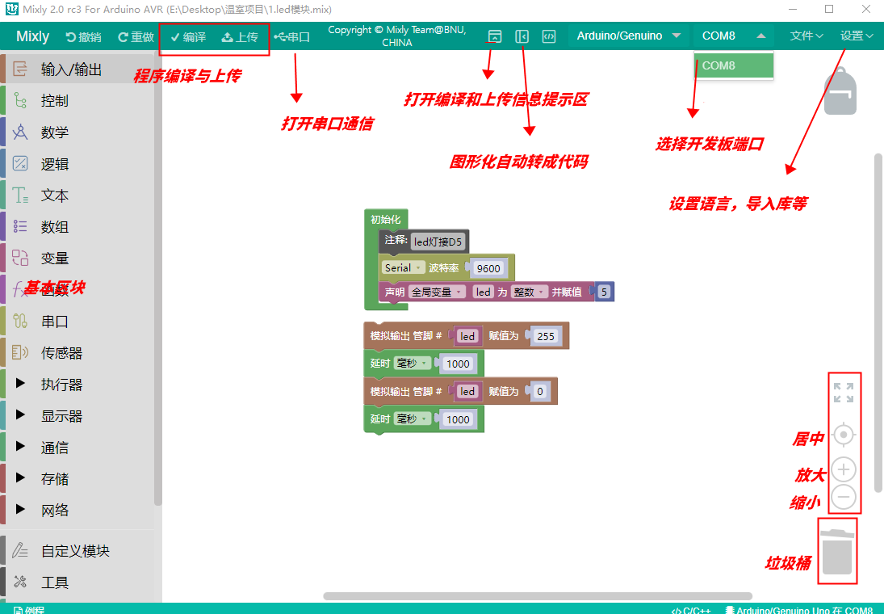Viewport: 884px width, 614px height.
Task: Center the workspace with the target icon
Action: tap(843, 435)
